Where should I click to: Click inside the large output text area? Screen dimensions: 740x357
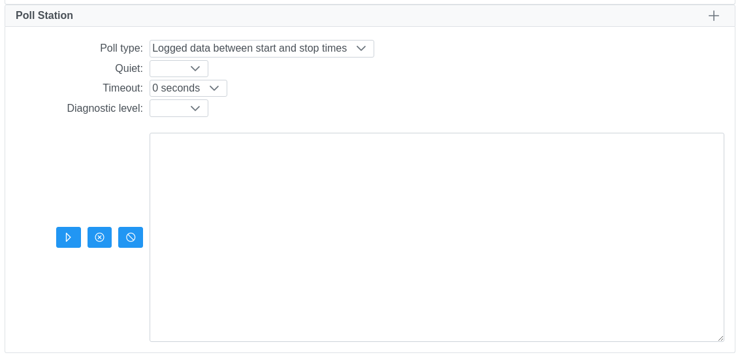436,237
